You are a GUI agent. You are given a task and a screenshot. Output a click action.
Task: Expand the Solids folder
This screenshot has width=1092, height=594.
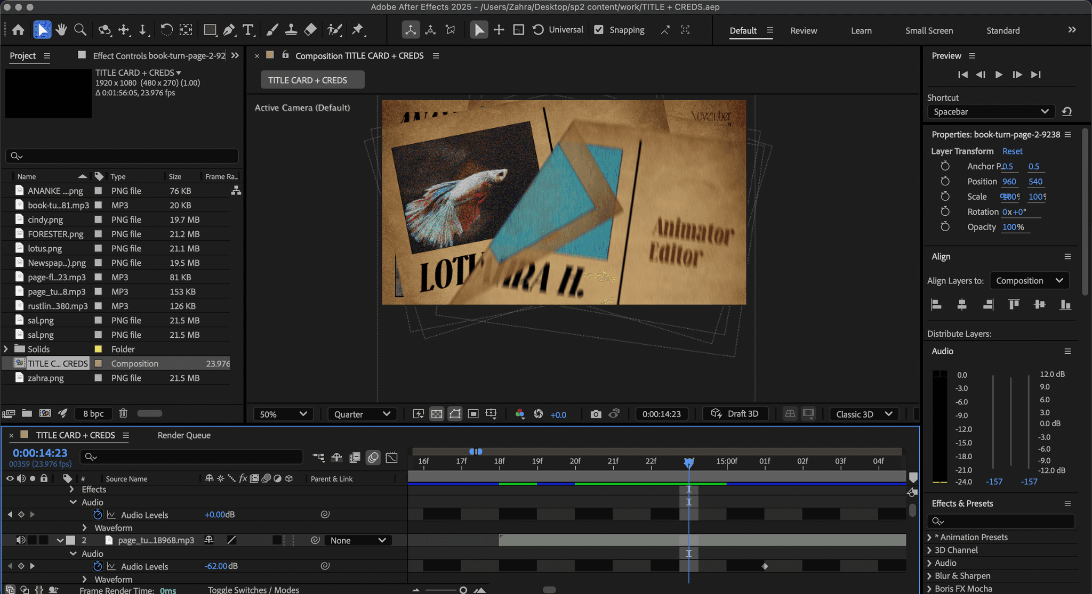[6, 349]
